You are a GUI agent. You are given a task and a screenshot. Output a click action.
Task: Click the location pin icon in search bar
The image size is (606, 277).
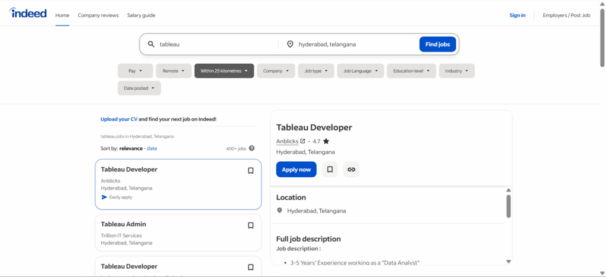(x=290, y=44)
